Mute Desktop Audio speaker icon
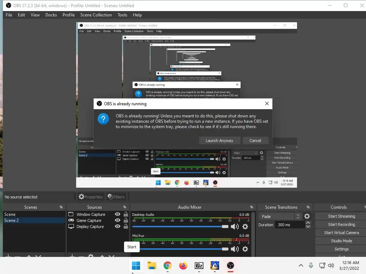The width and height of the screenshot is (366, 274). (x=234, y=227)
